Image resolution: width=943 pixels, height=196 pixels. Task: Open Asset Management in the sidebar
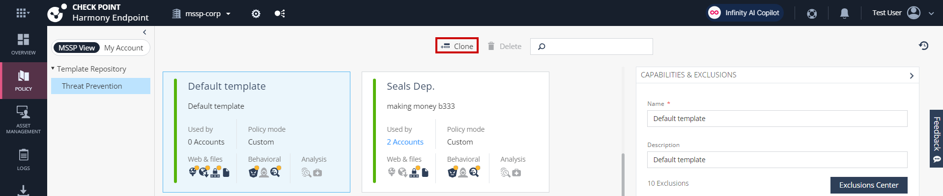[x=23, y=120]
